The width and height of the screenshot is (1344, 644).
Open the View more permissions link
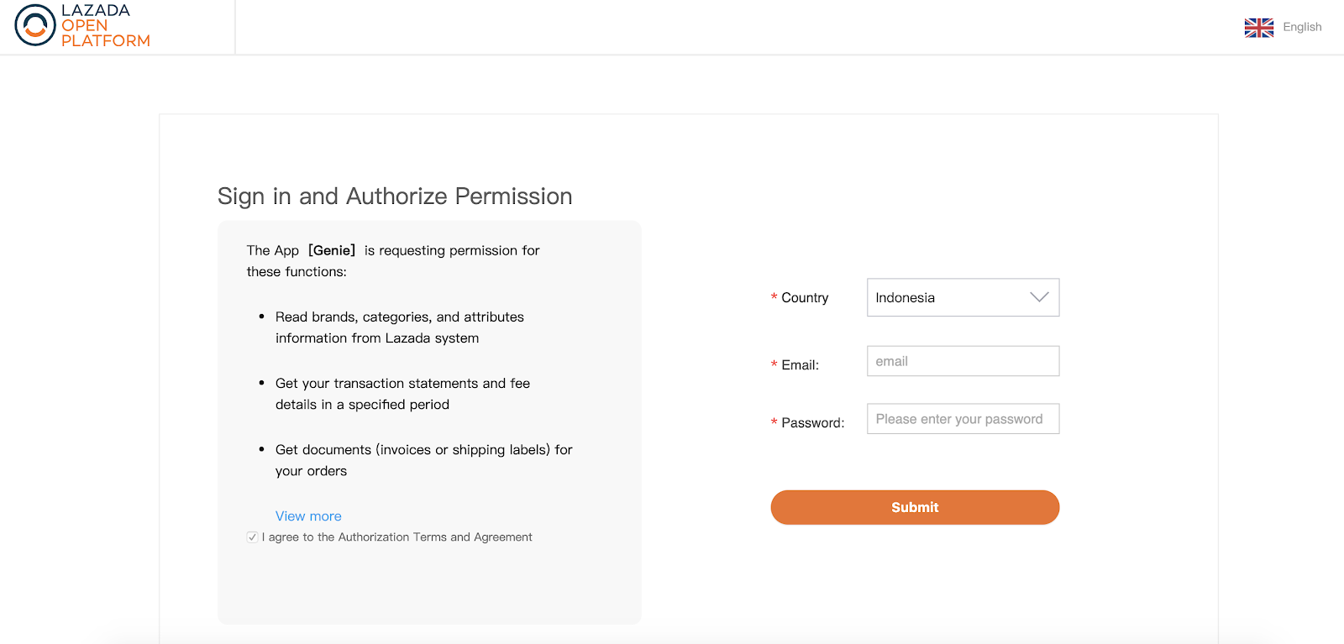[308, 516]
